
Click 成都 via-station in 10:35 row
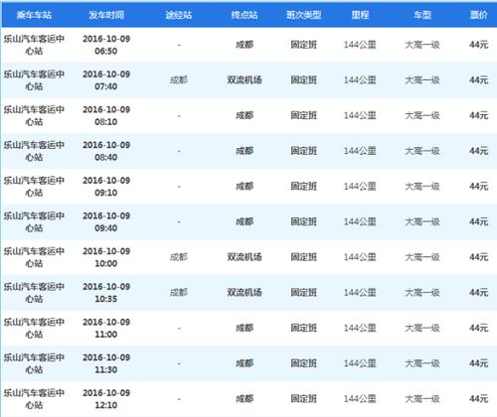pos(179,293)
